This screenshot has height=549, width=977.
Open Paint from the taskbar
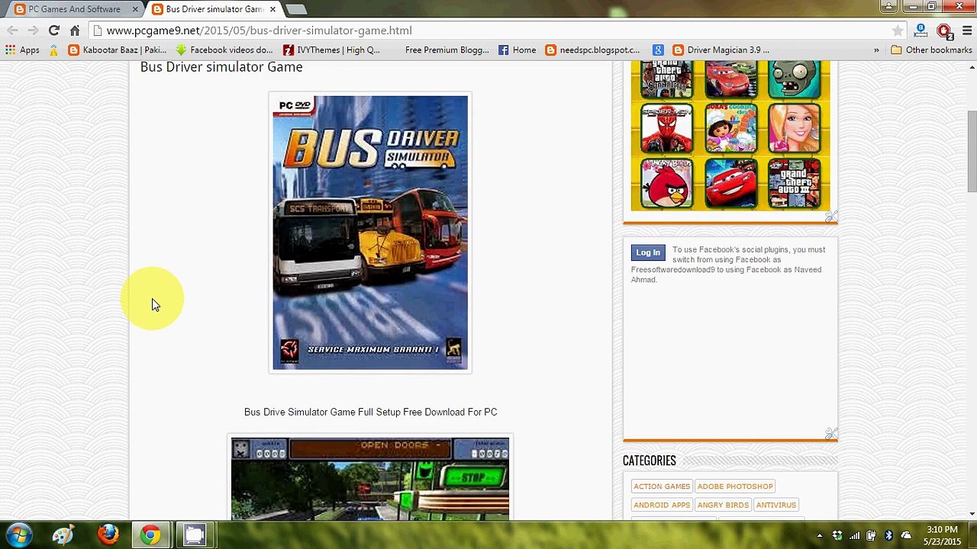click(63, 535)
